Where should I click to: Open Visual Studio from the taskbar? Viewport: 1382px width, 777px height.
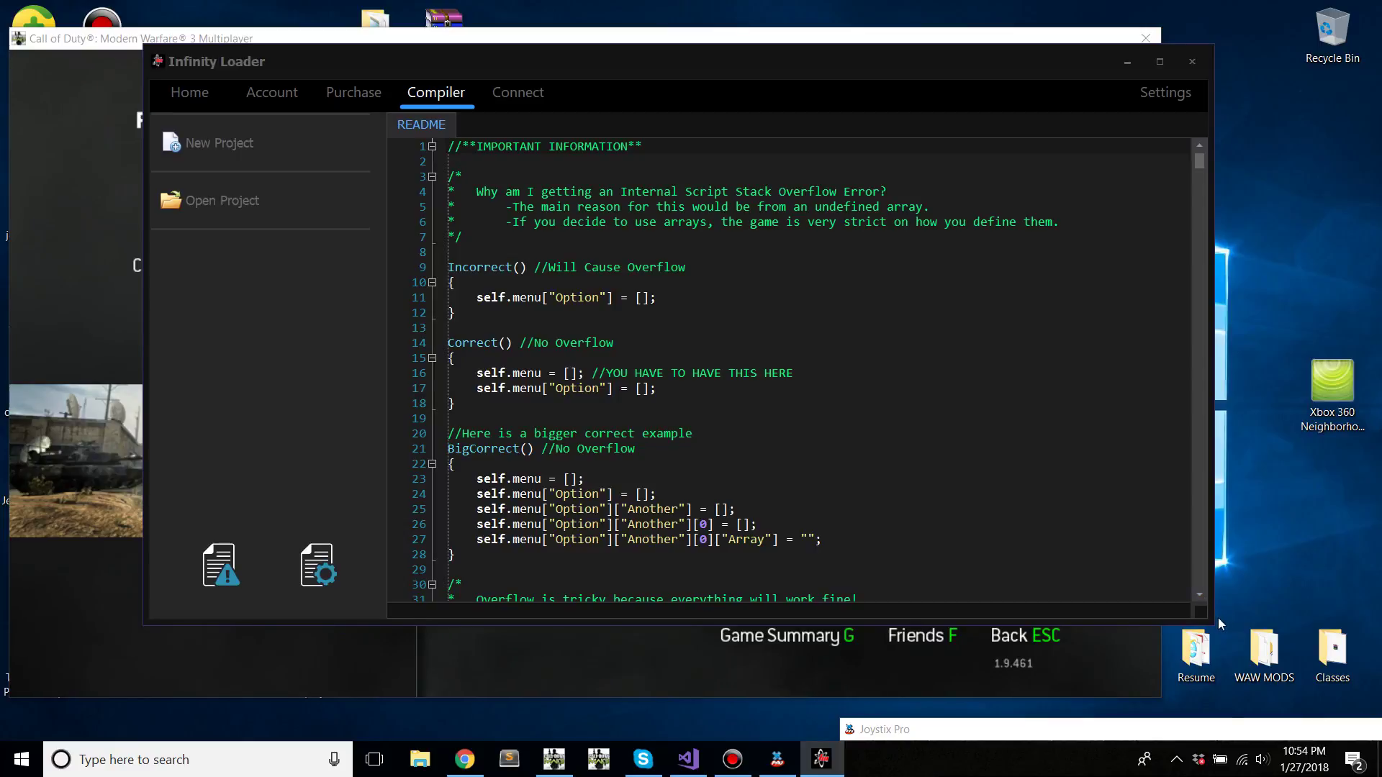688,759
